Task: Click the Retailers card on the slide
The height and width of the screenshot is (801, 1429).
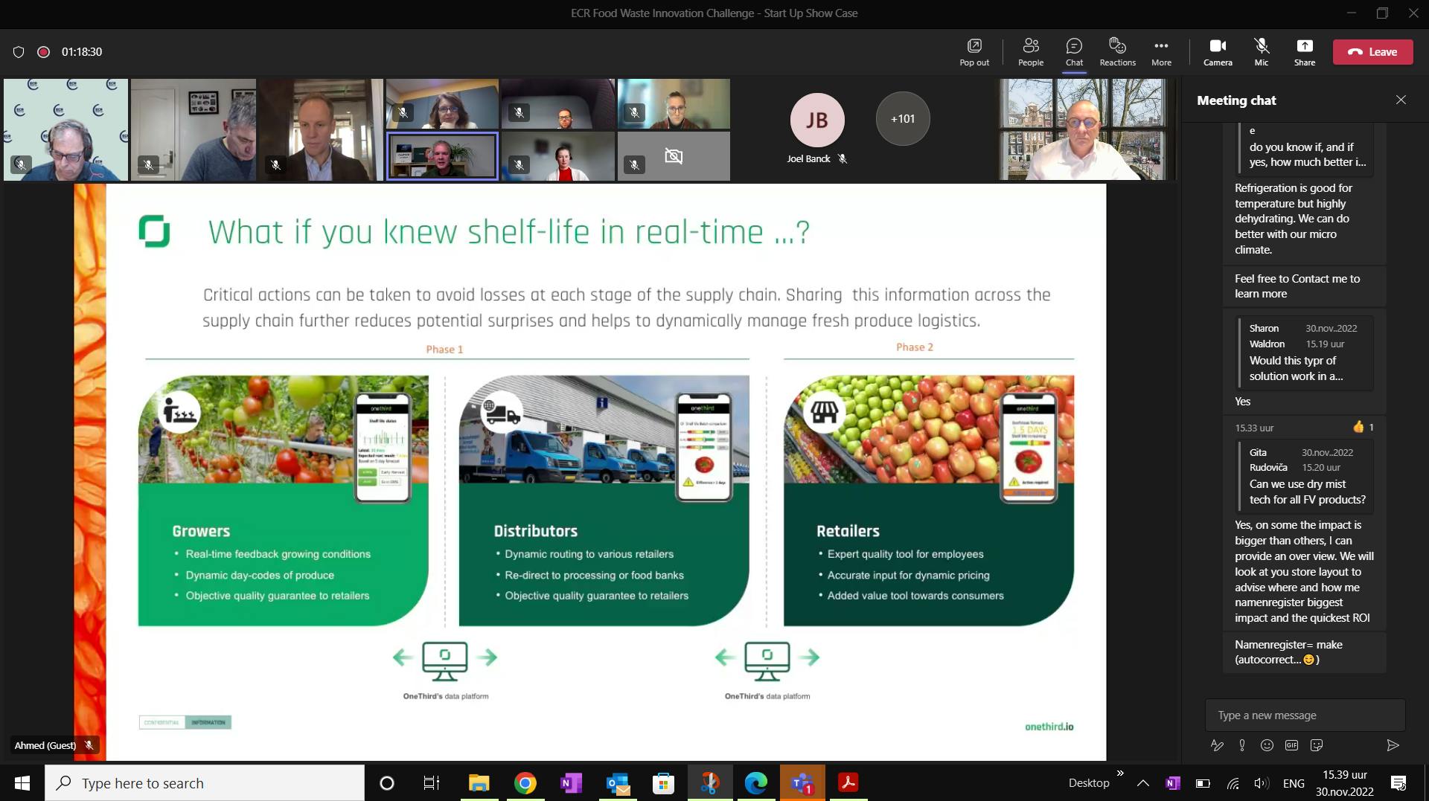Action: tap(929, 501)
